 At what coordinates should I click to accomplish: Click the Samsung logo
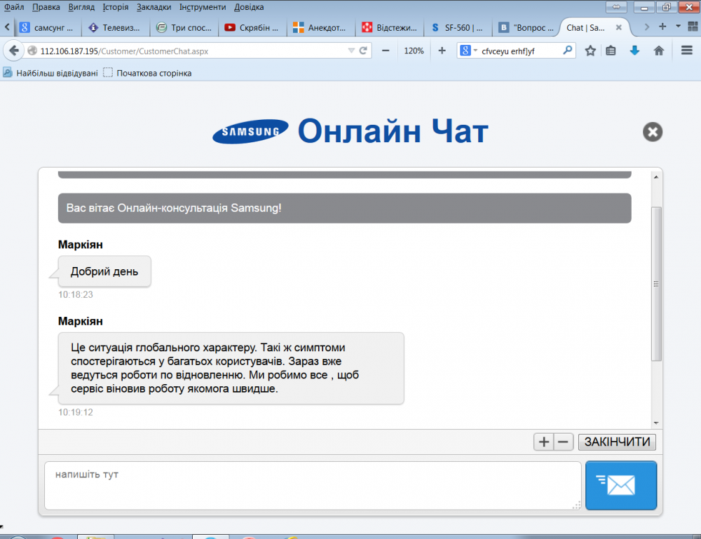point(250,131)
